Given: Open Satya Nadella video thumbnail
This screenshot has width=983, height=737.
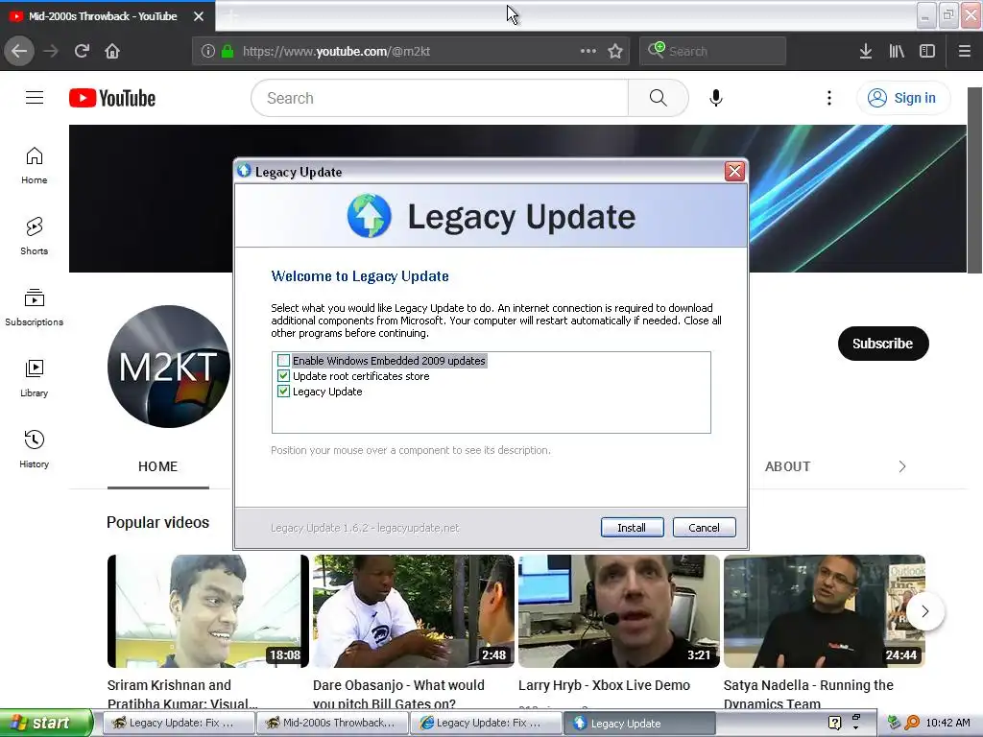Looking at the screenshot, I should click(x=825, y=611).
